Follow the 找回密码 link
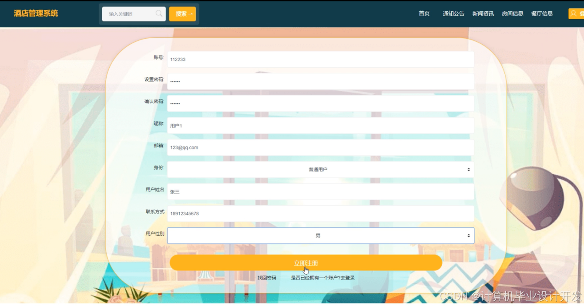Image resolution: width=584 pixels, height=306 pixels. (x=267, y=278)
